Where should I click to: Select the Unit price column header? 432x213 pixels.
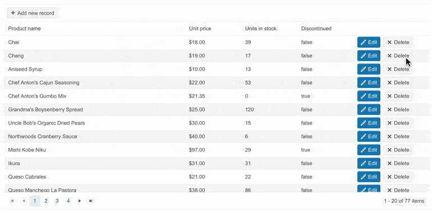pos(200,29)
